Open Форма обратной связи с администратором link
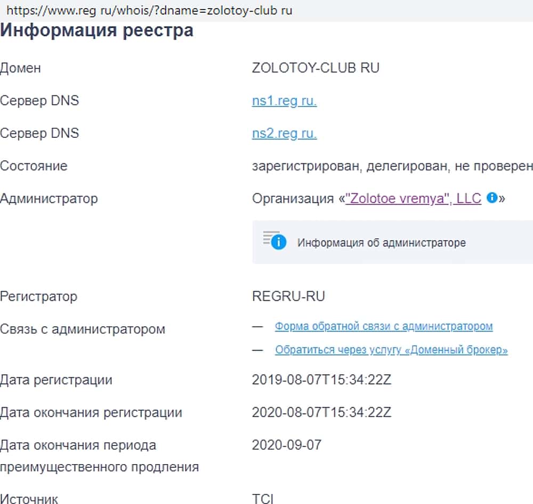Viewport: 533px width, 504px height. coord(383,326)
